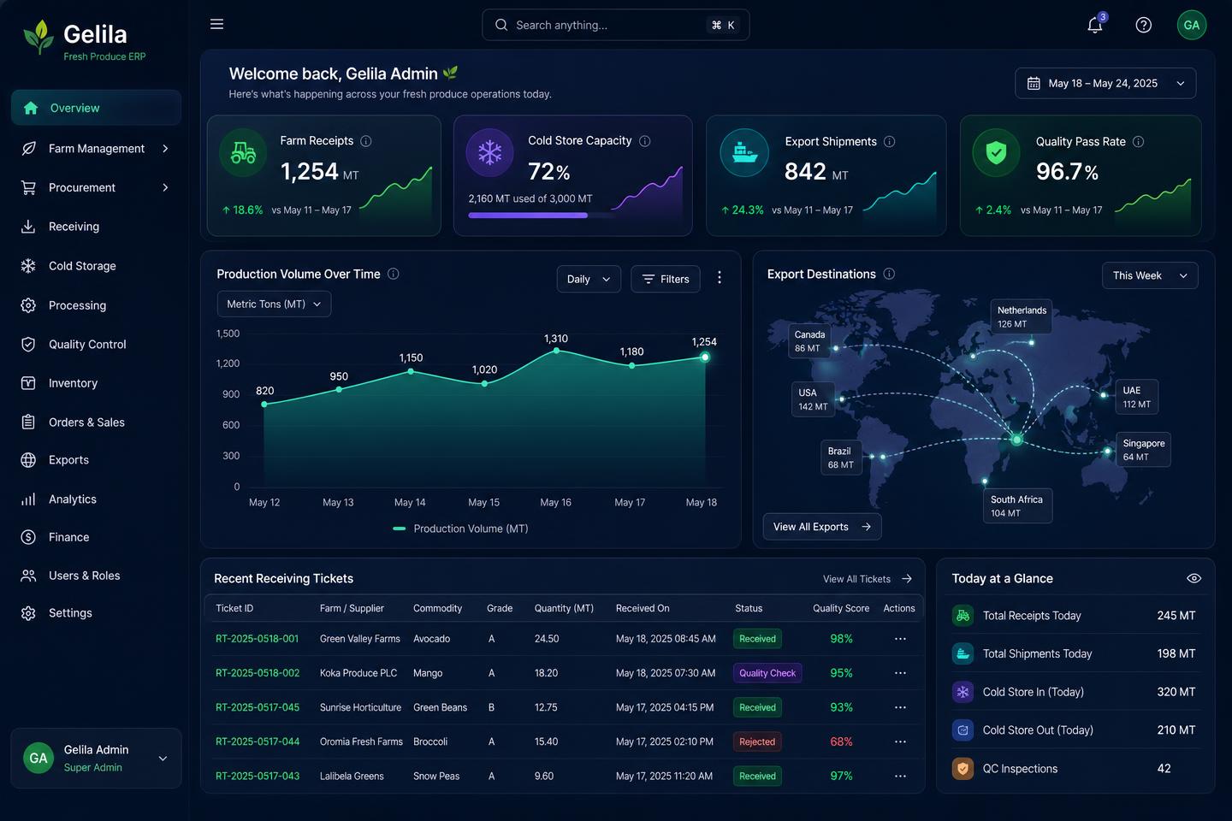Open the Metric Tons (MT) unit dropdown

point(274,304)
